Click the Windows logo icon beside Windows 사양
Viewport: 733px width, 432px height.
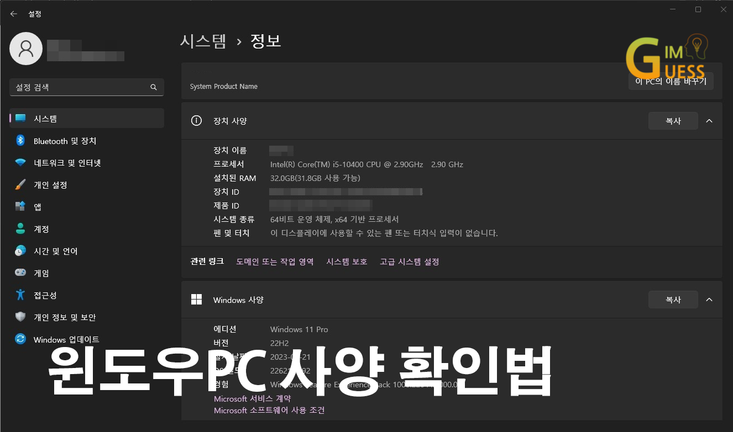[196, 300]
